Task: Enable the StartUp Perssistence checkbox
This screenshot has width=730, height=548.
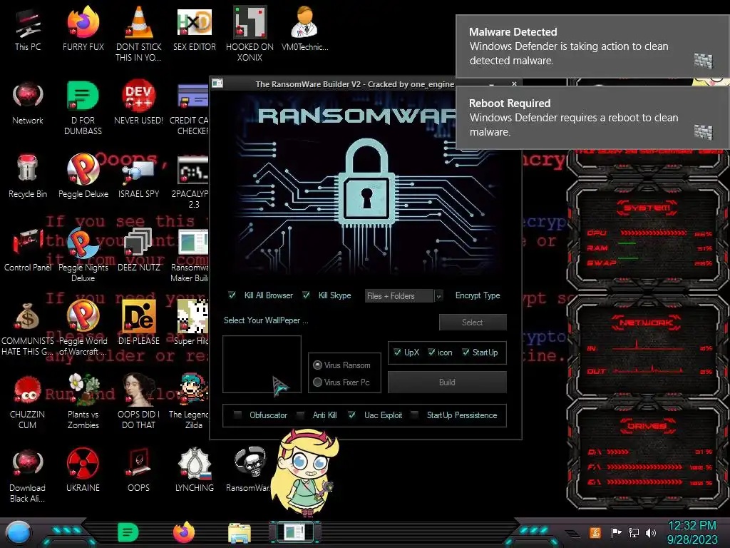Action: pyautogui.click(x=414, y=415)
